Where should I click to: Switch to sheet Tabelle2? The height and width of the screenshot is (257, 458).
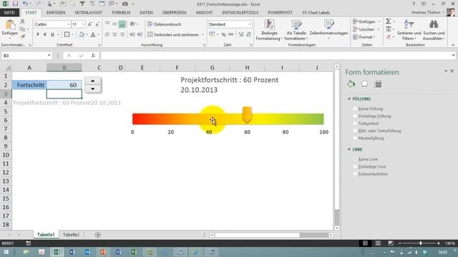point(72,235)
